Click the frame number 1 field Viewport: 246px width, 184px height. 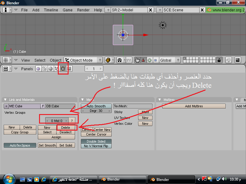[x=94, y=69]
